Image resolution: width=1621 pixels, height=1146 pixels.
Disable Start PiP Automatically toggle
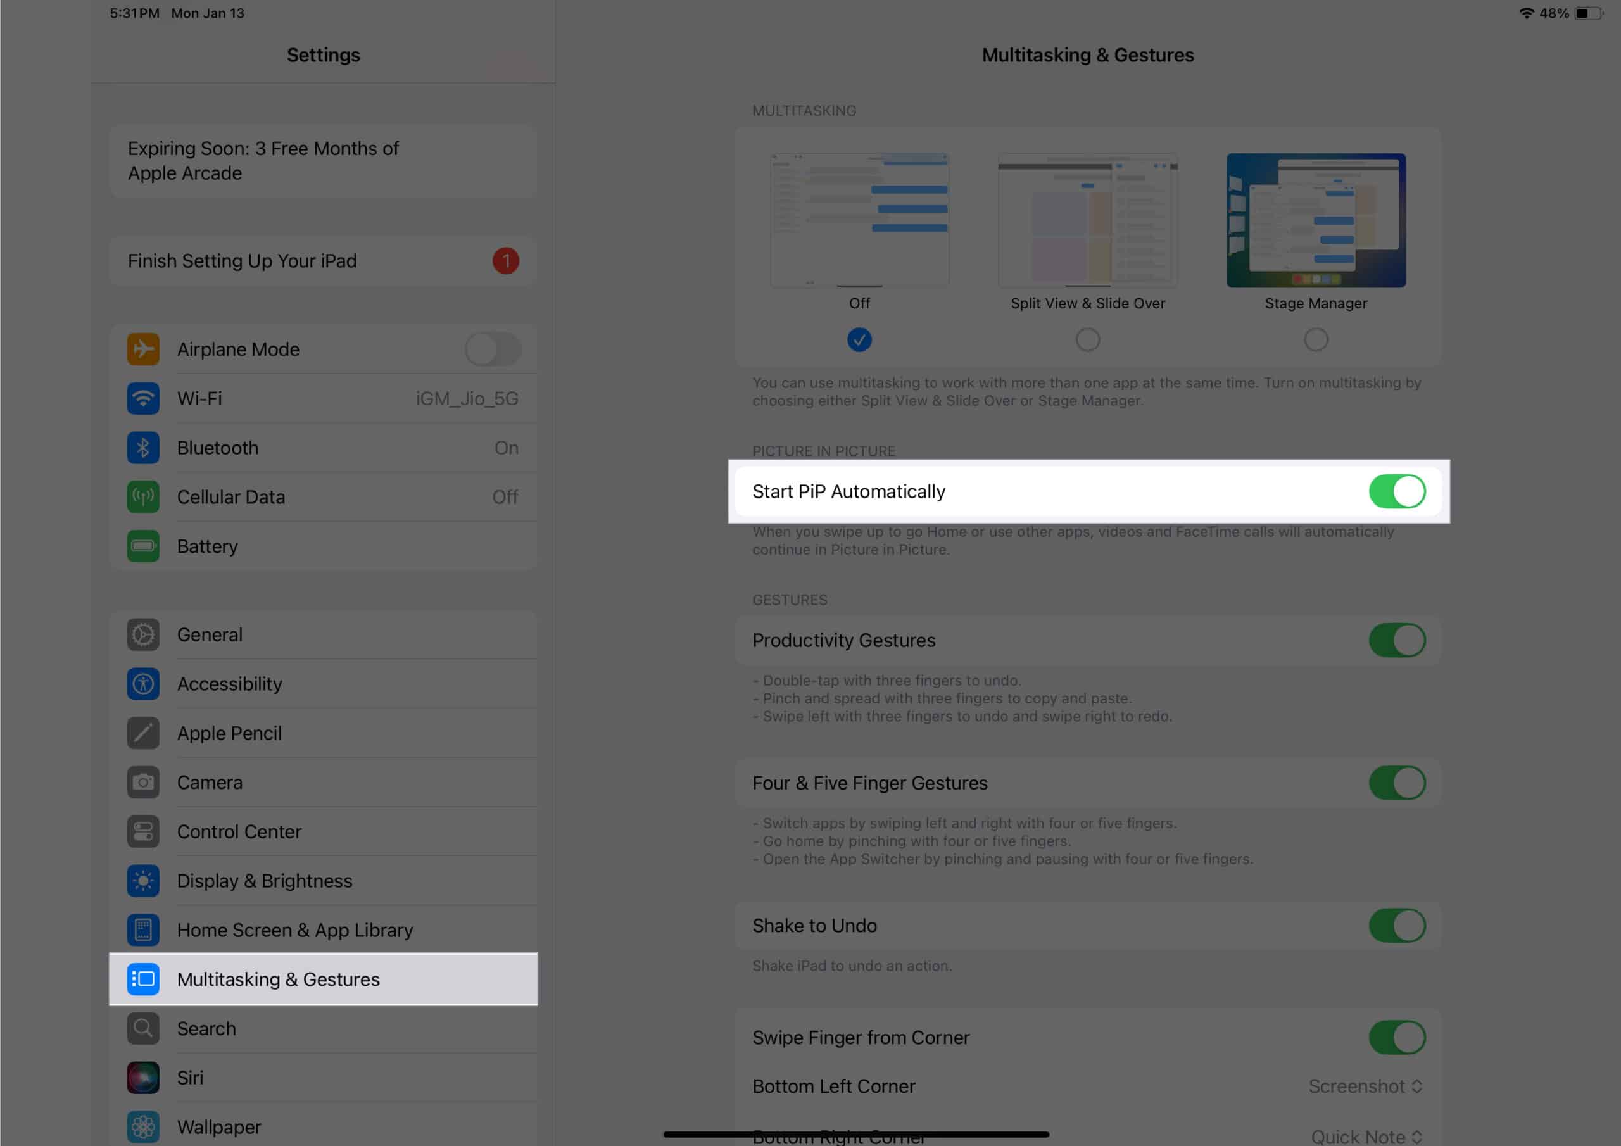[x=1396, y=491]
